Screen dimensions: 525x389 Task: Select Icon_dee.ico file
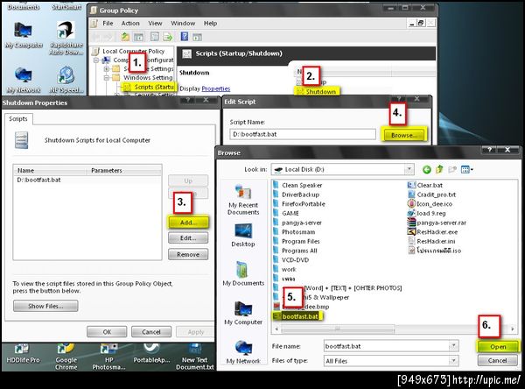[x=430, y=203]
